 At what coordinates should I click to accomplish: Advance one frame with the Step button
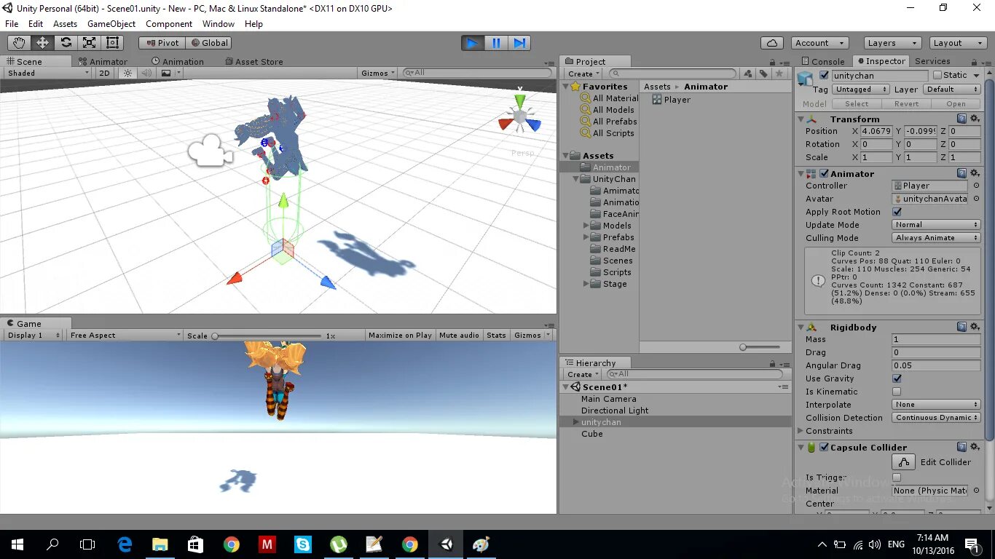click(x=519, y=43)
